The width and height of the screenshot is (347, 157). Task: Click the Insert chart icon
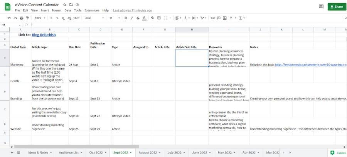click(x=225, y=18)
